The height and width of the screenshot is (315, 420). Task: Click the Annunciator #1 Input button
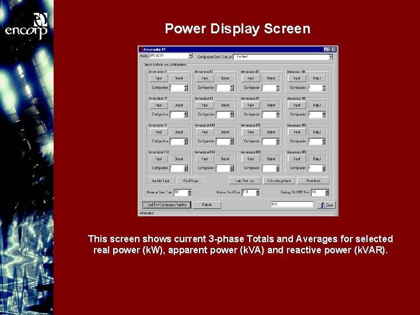159,78
